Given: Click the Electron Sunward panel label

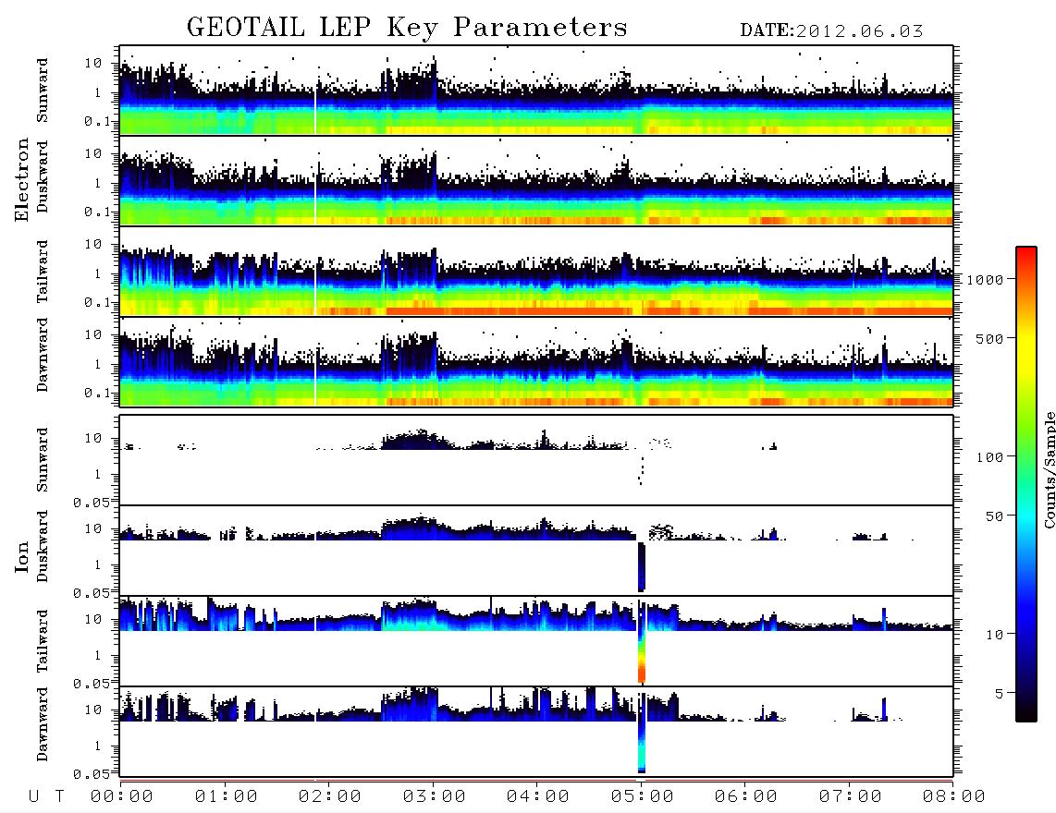Looking at the screenshot, I should [x=43, y=91].
